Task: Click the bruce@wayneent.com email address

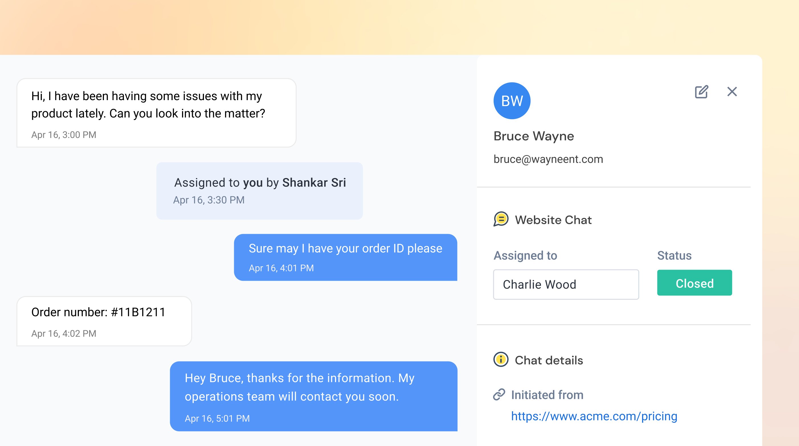Action: click(548, 159)
